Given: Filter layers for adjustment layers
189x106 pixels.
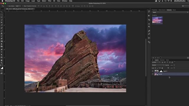Looking at the screenshot, I should point(165,62).
